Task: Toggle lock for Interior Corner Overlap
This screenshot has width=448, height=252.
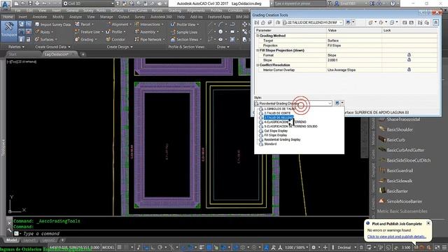Action: 409,69
